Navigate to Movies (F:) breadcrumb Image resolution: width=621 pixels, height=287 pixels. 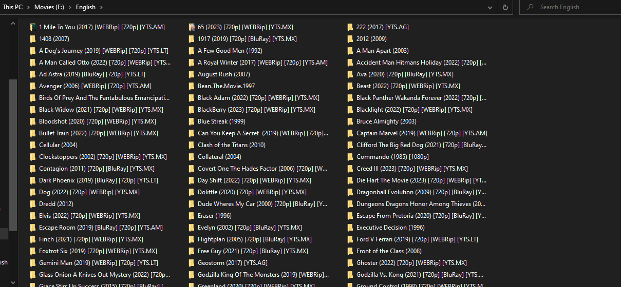(x=50, y=7)
